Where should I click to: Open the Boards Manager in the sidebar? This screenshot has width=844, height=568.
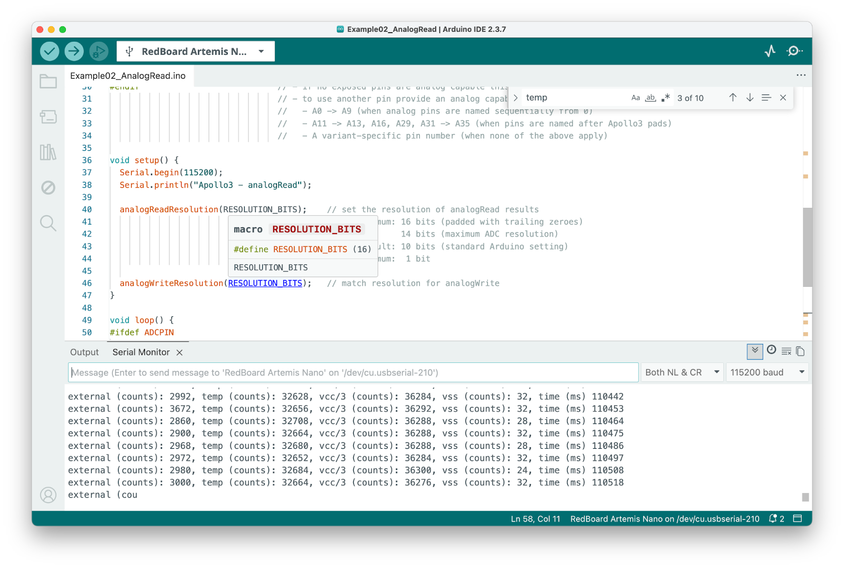point(48,117)
